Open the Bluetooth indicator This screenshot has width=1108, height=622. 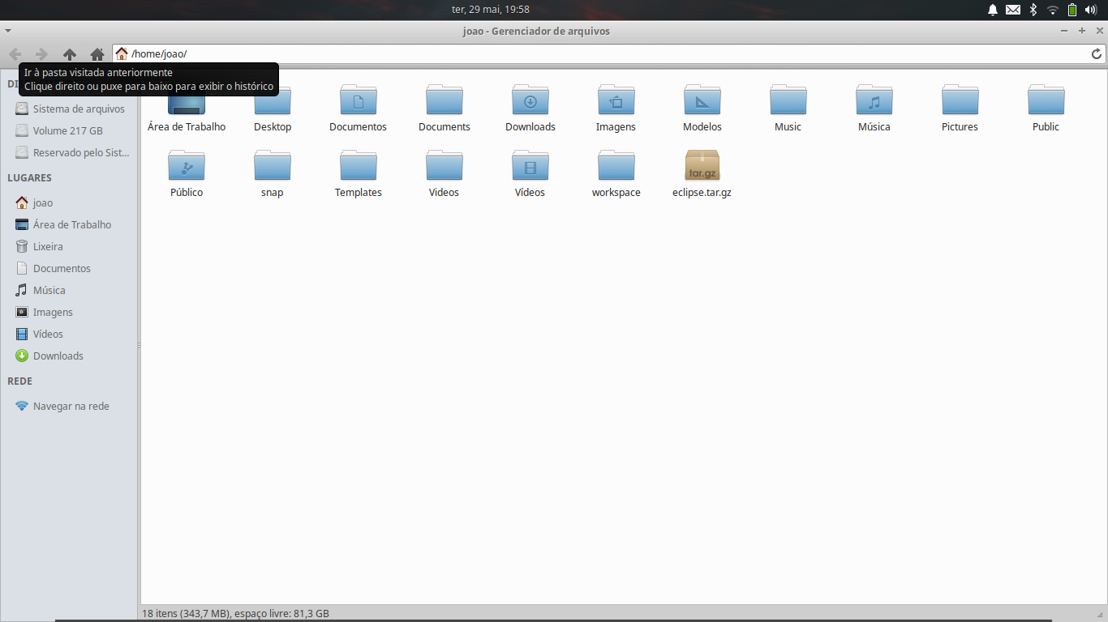tap(1033, 10)
